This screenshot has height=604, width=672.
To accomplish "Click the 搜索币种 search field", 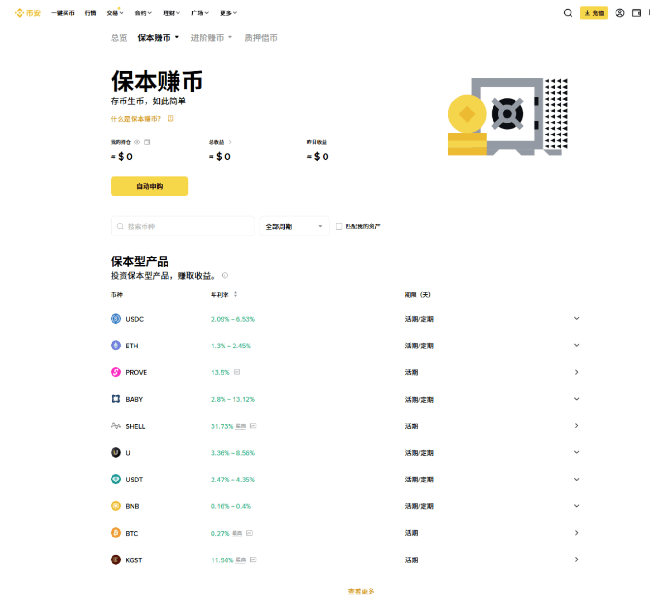I will (183, 226).
